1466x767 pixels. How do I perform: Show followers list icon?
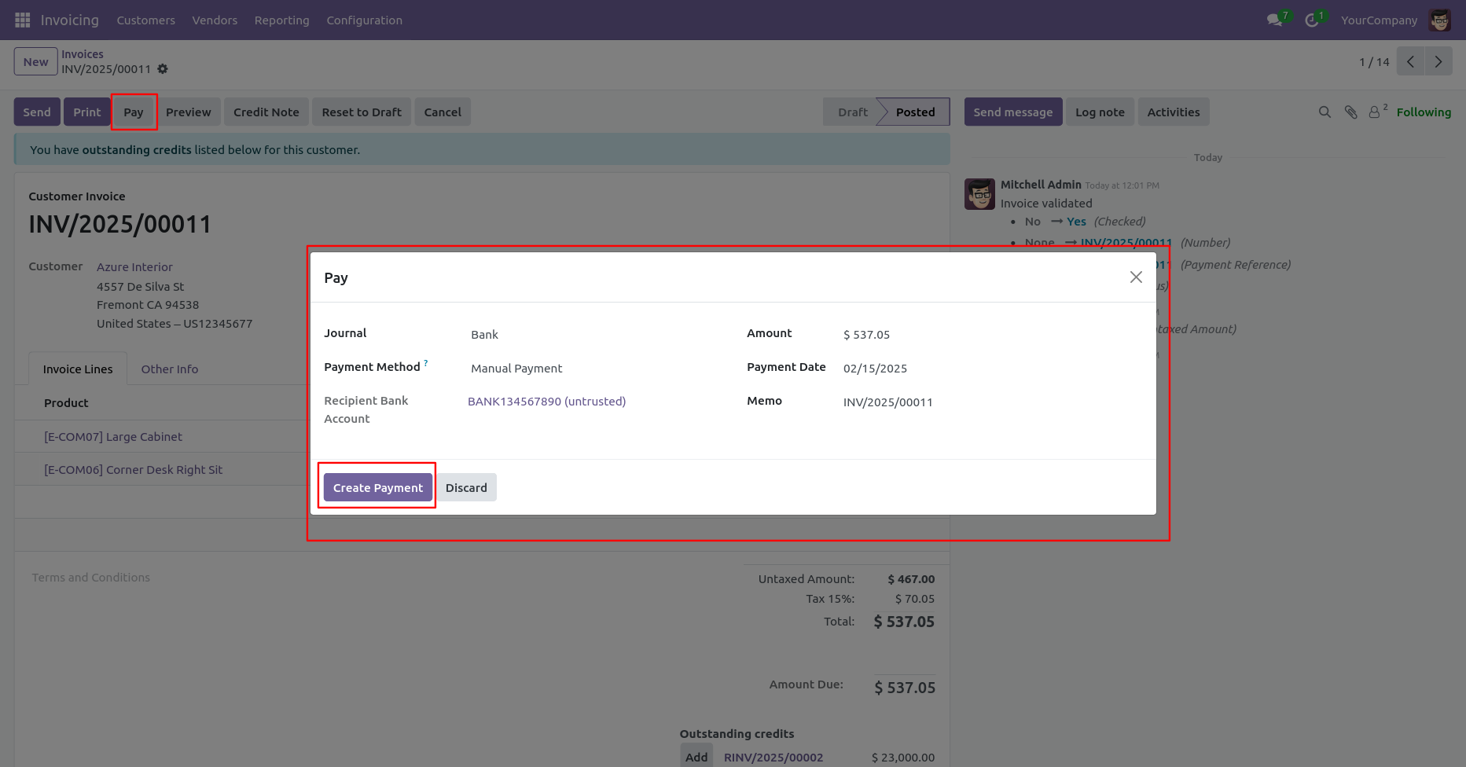pos(1375,112)
